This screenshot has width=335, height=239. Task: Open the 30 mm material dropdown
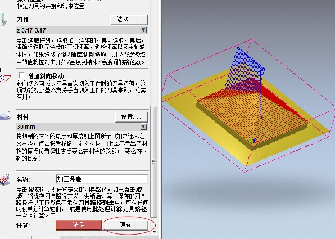click(x=143, y=127)
